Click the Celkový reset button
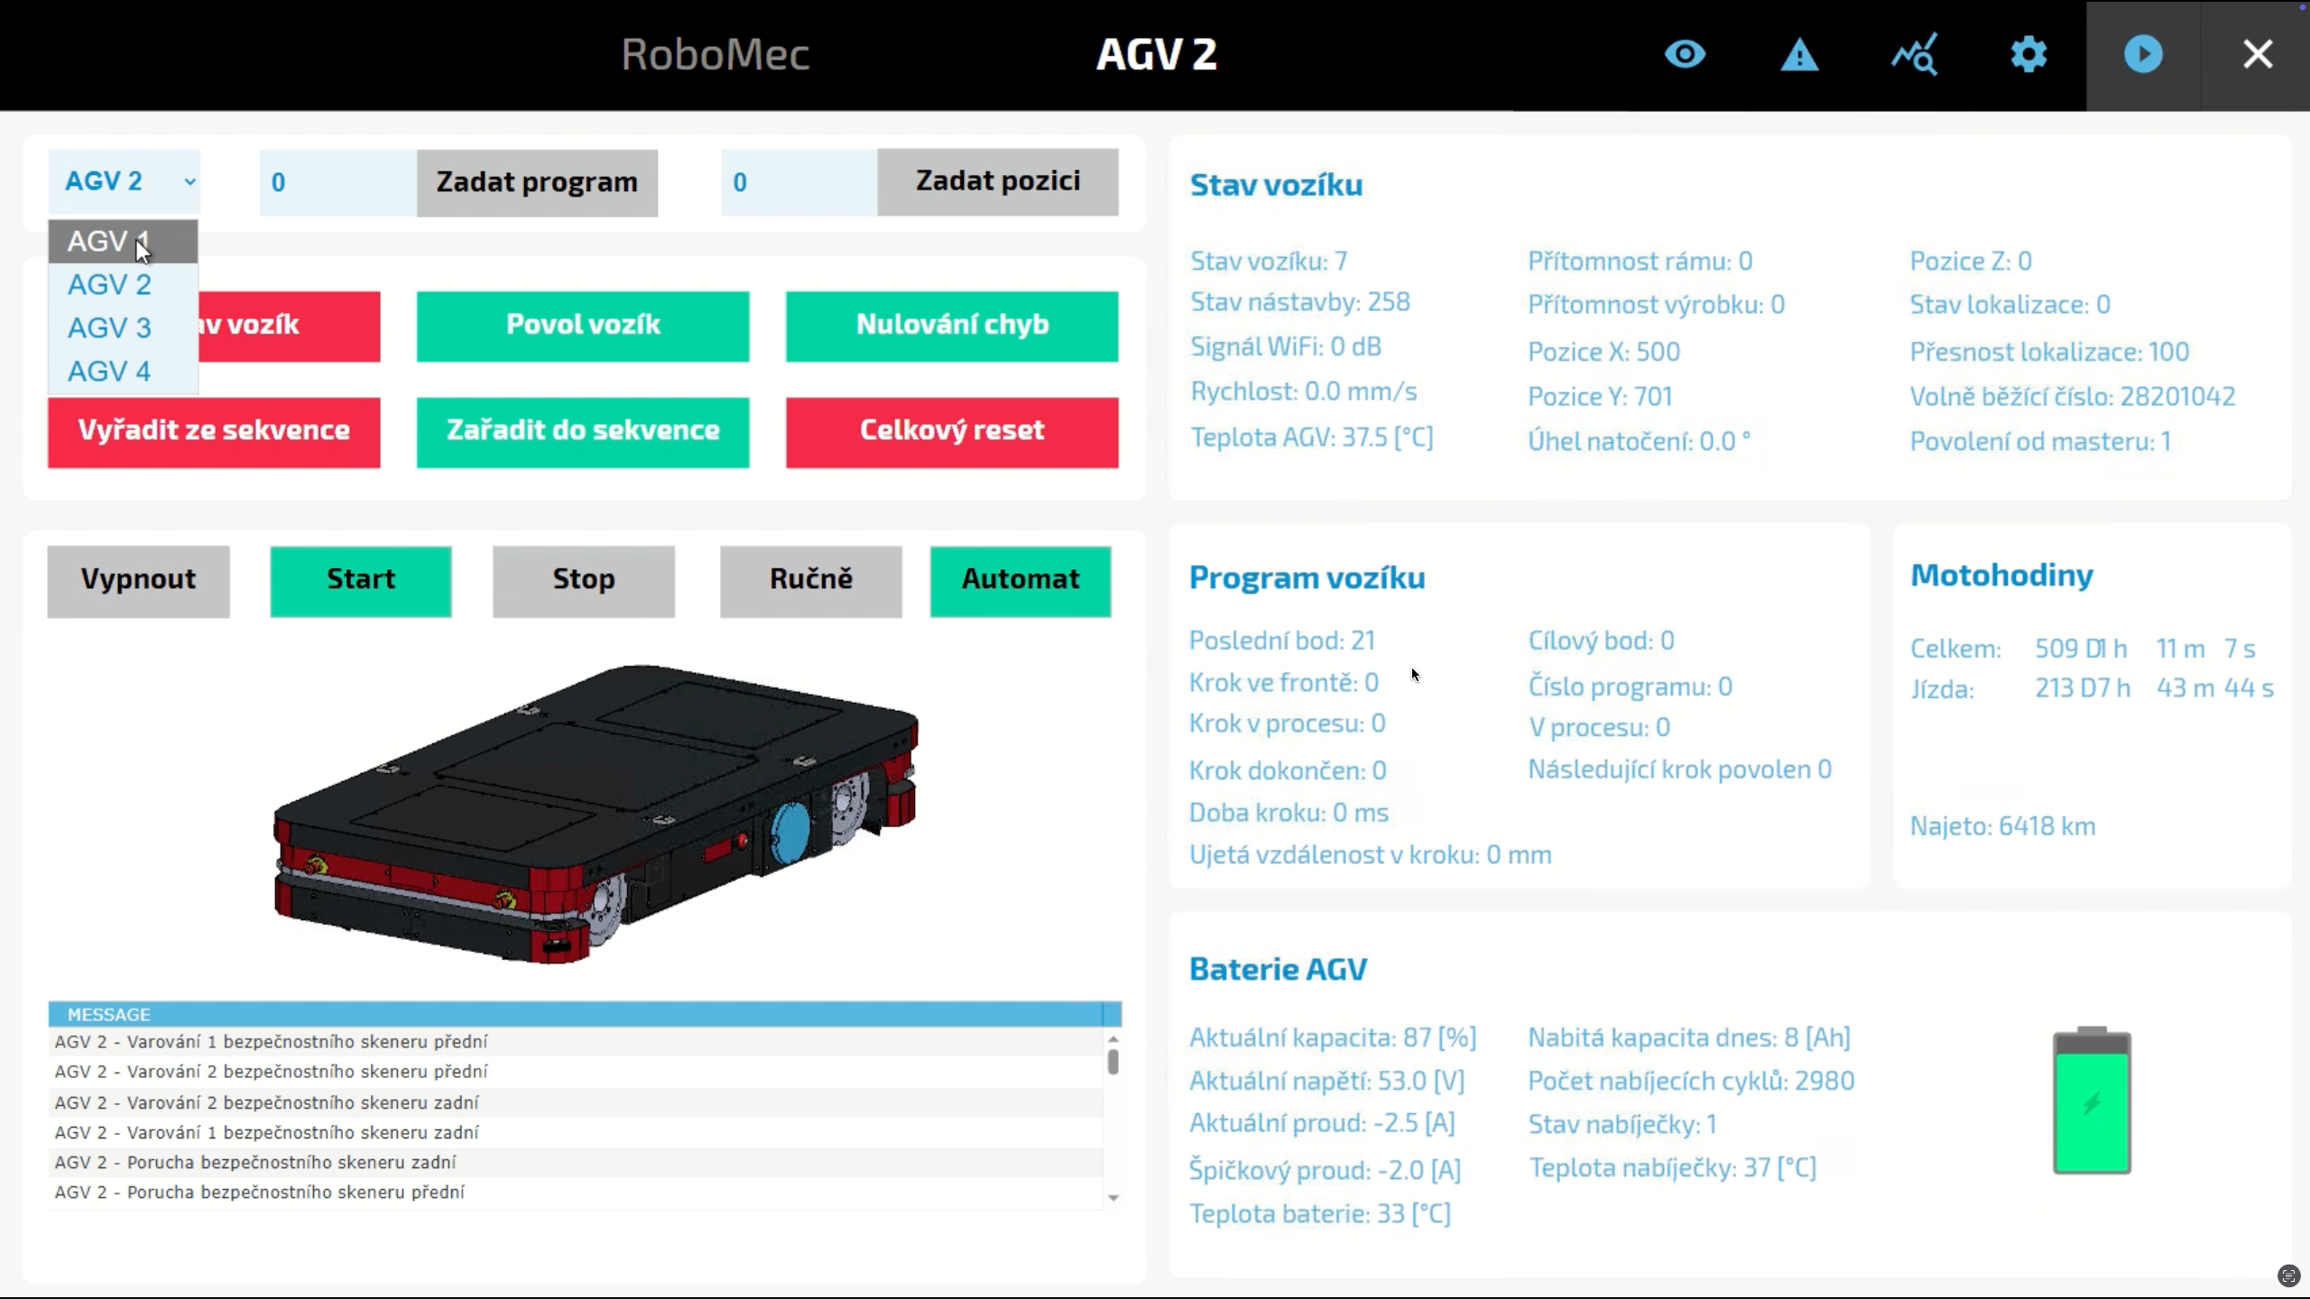The image size is (2310, 1299). point(952,432)
